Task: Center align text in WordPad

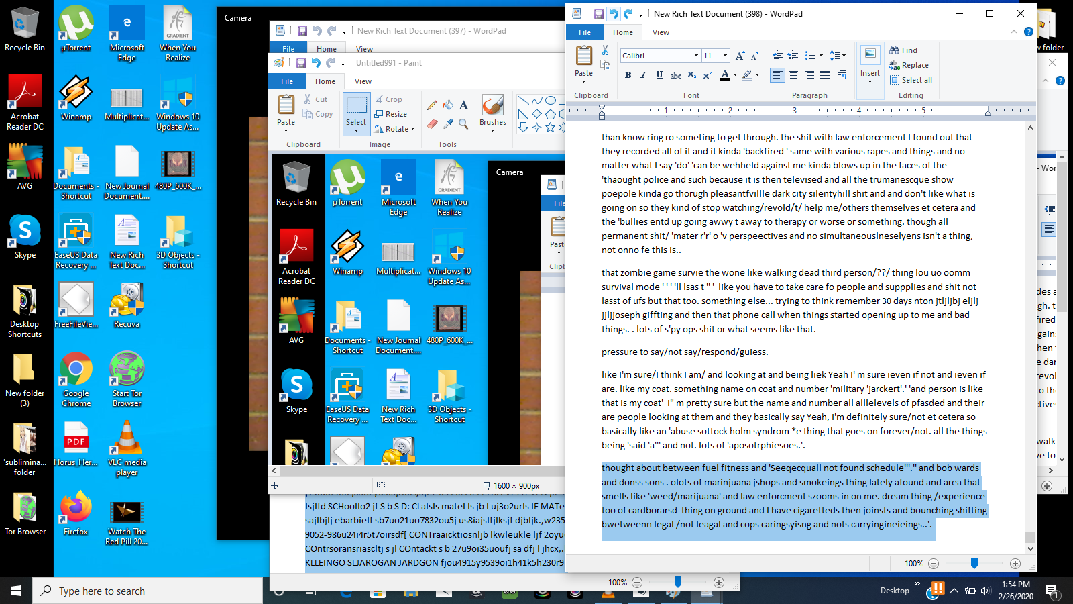Action: click(793, 74)
